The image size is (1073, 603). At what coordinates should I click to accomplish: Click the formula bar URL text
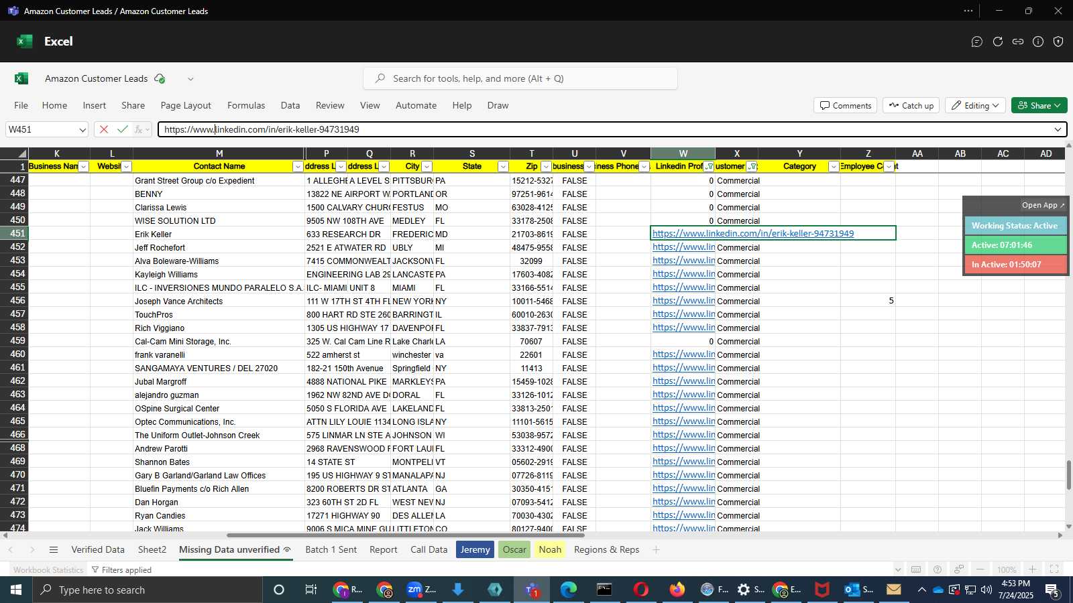262,129
